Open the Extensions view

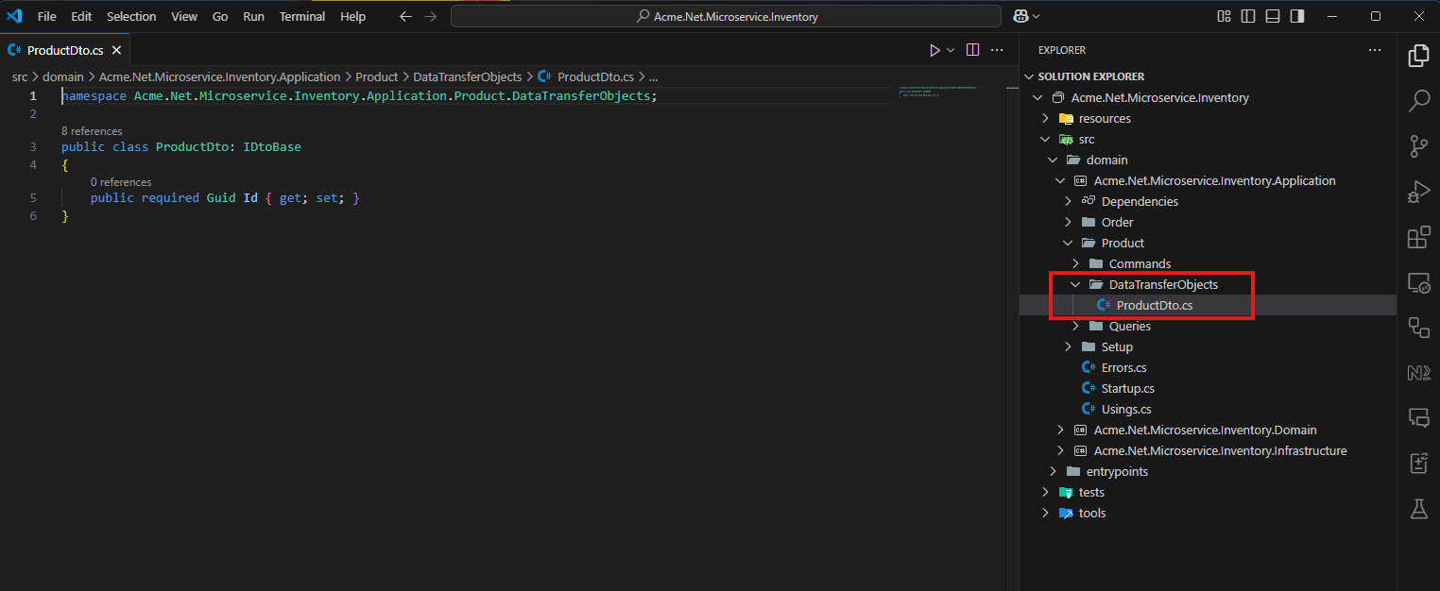point(1418,237)
